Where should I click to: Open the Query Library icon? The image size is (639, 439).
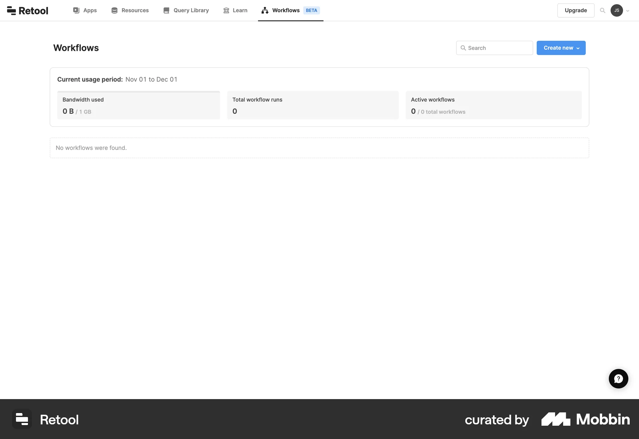click(166, 10)
